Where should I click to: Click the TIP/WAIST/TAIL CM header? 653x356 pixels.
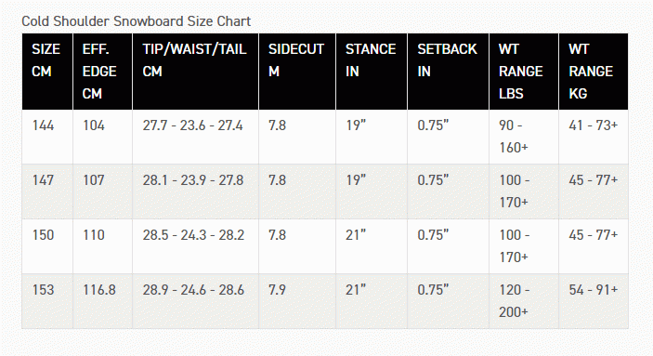pos(196,72)
